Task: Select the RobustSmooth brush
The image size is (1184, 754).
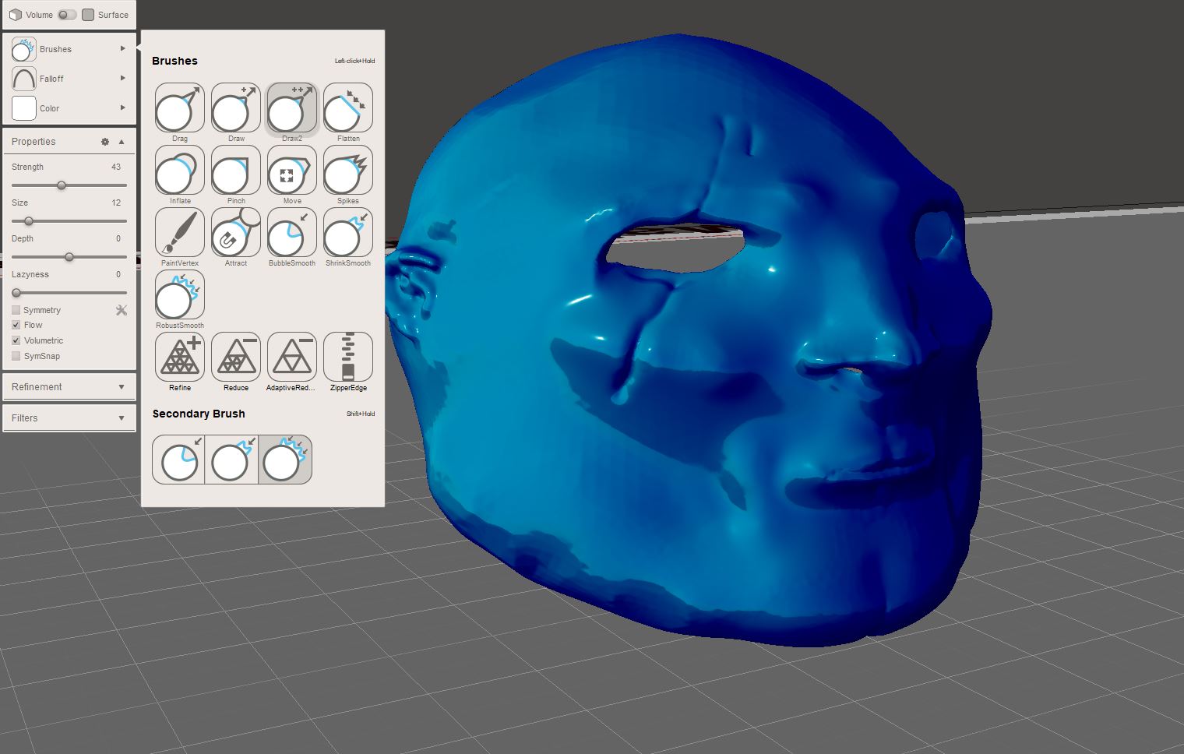Action: [x=178, y=296]
